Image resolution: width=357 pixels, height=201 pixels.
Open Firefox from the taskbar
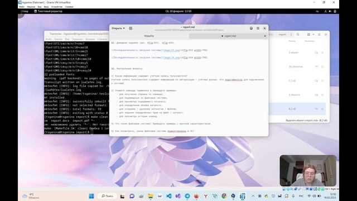pos(196,196)
